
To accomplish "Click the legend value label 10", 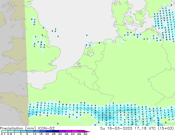I will [35, 134].
